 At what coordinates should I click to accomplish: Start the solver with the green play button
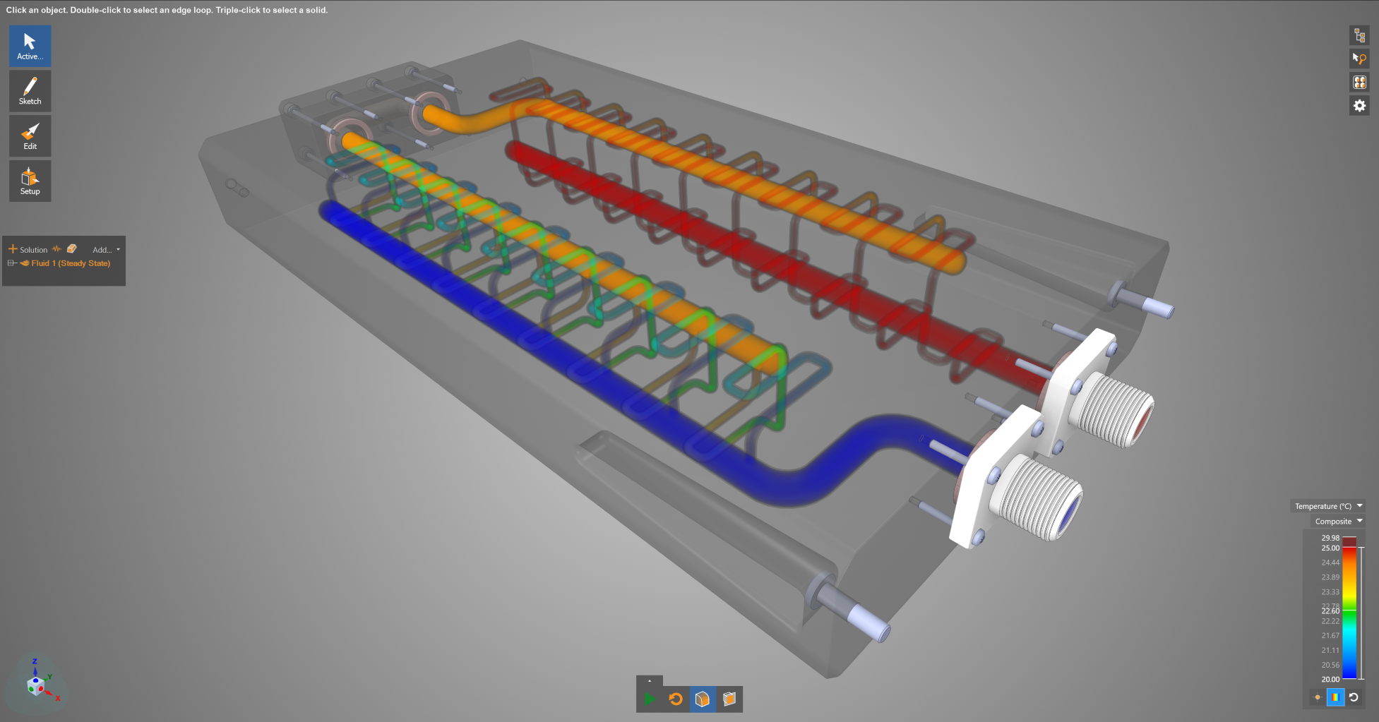pyautogui.click(x=650, y=699)
